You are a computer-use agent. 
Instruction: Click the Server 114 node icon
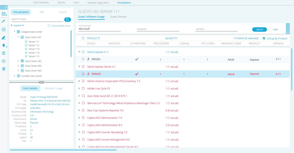click(x=26, y=53)
